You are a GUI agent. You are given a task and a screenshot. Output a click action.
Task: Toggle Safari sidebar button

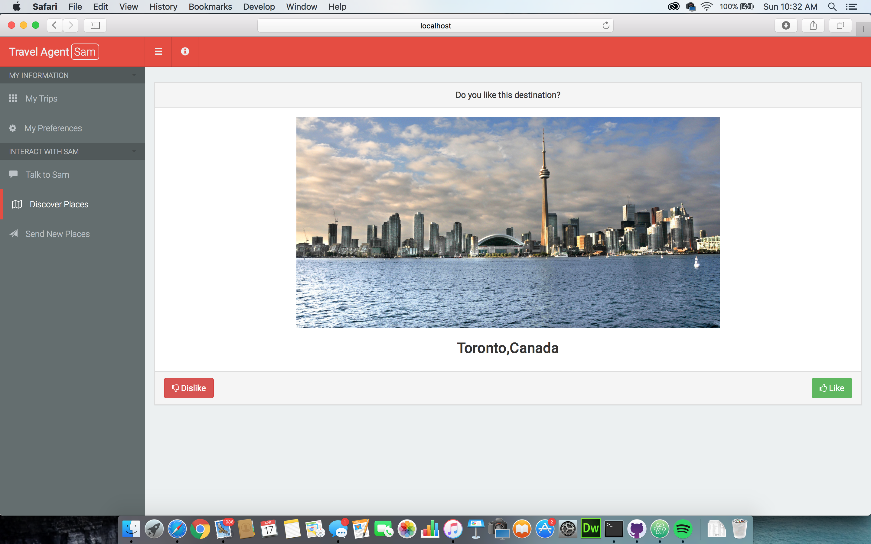(95, 26)
